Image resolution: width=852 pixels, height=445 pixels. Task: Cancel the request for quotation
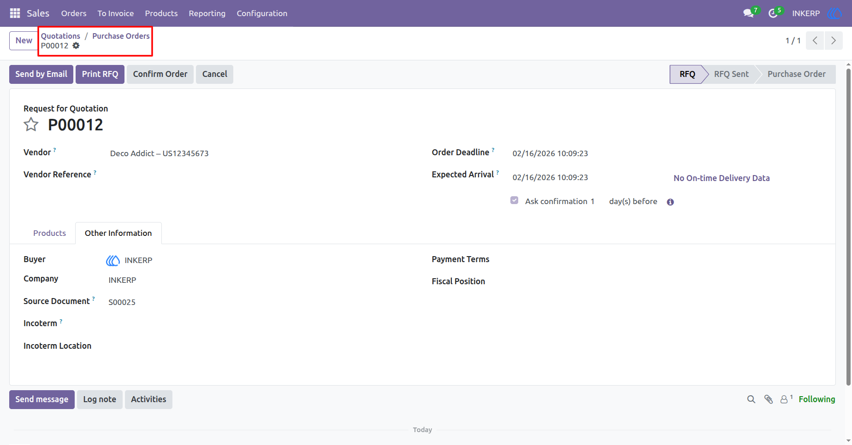pos(214,74)
